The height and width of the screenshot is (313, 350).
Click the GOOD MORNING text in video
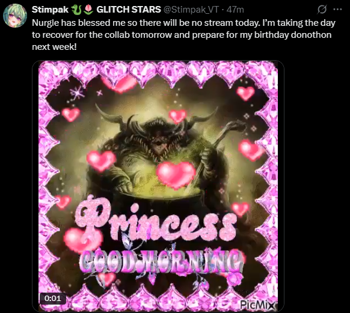(161, 261)
